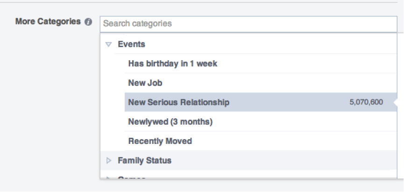Click the Search categories placeholder text
The height and width of the screenshot is (192, 404).
[137, 23]
